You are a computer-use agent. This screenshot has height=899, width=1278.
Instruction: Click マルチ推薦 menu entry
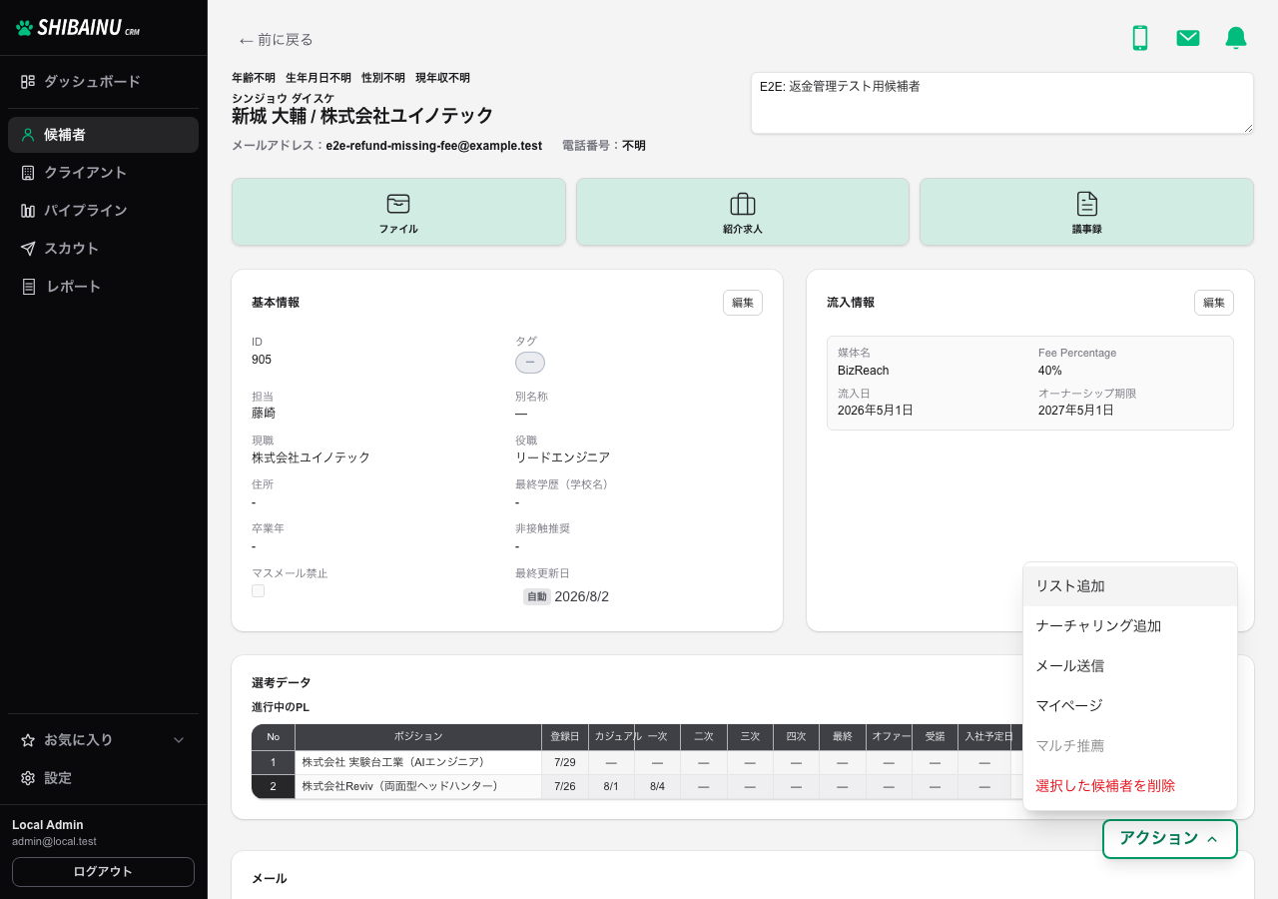pyautogui.click(x=1130, y=746)
